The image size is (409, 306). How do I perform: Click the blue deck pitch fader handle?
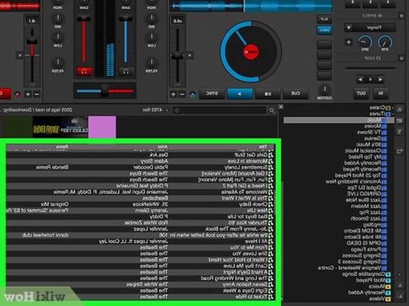coord(177,56)
